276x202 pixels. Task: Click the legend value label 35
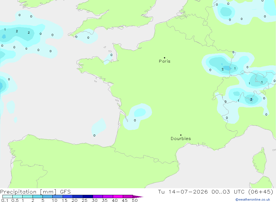pyautogui.click(x=105, y=200)
